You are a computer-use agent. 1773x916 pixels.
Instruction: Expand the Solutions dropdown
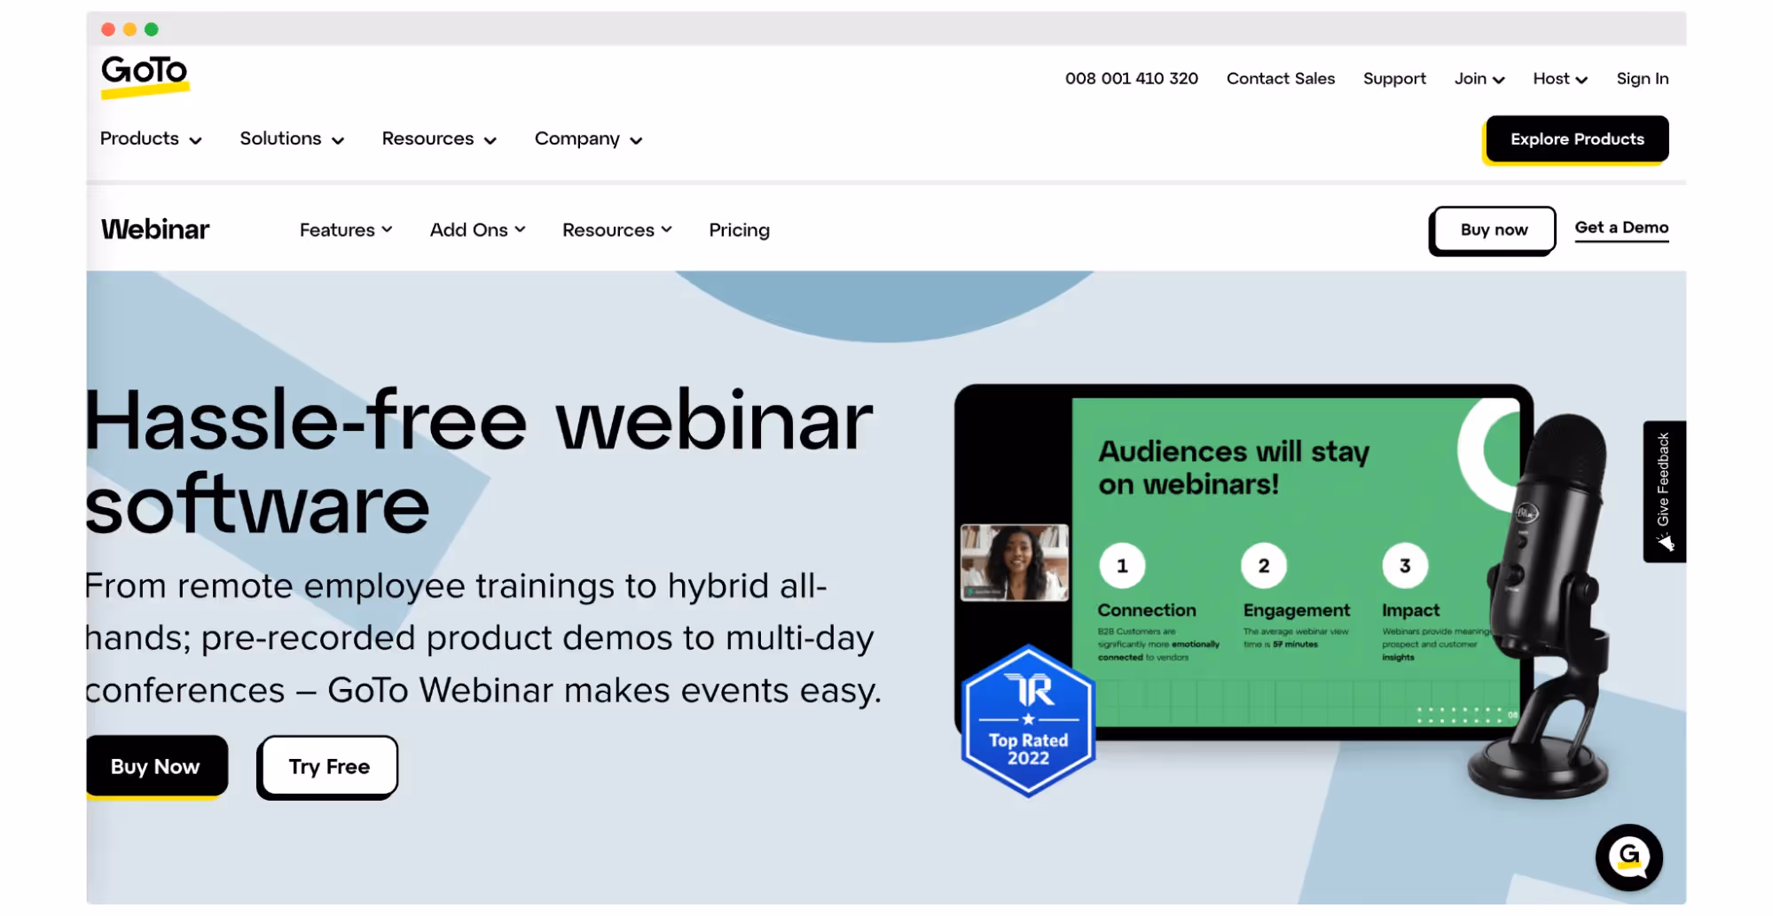point(292,139)
